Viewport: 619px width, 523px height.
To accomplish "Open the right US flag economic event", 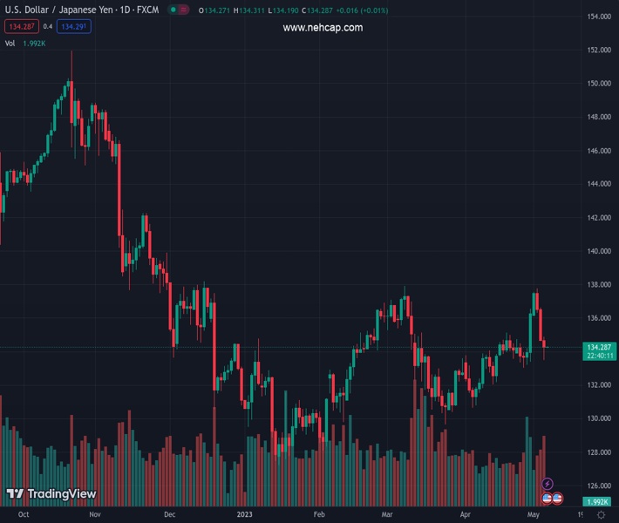I will [x=557, y=498].
